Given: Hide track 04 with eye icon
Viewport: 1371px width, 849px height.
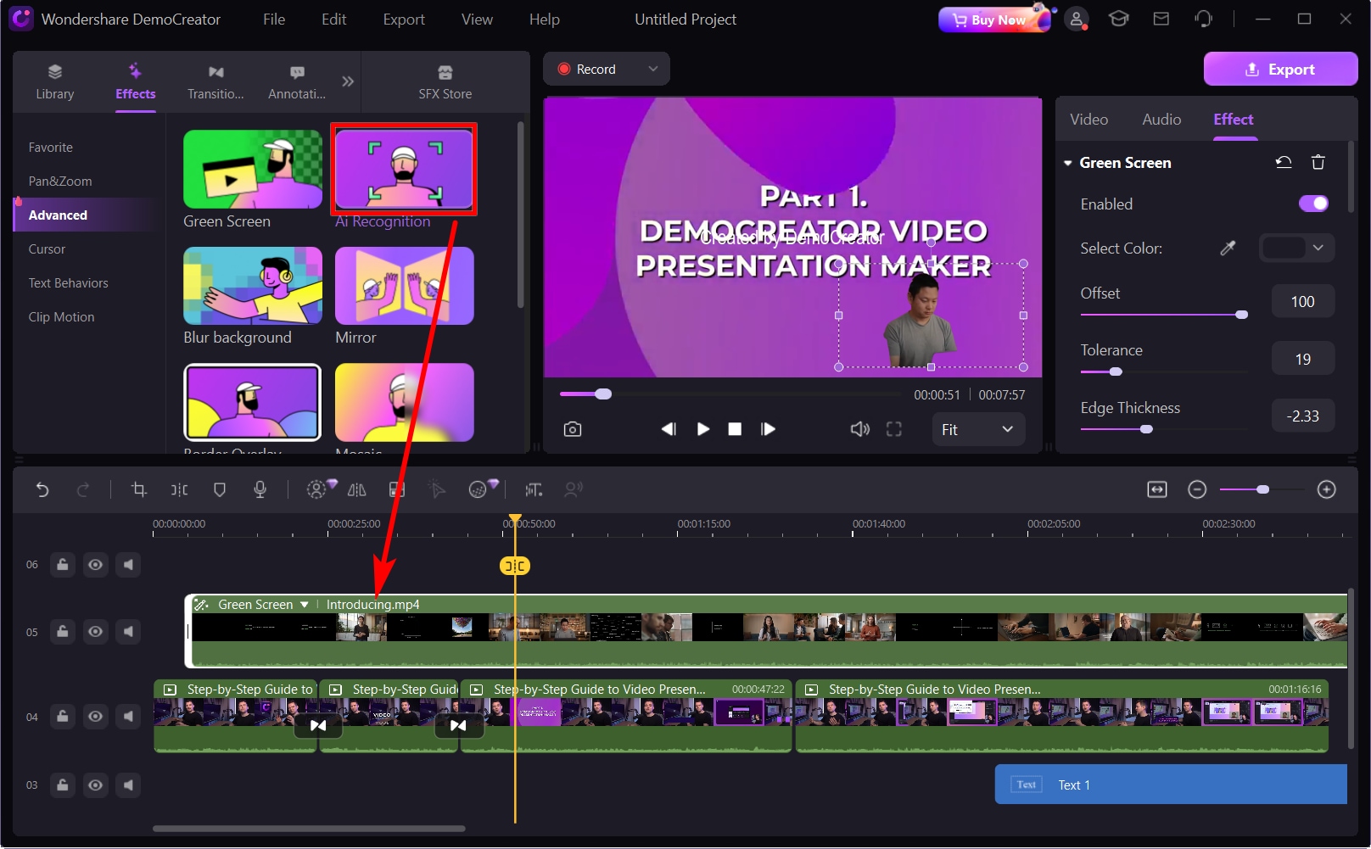Looking at the screenshot, I should click(x=96, y=717).
